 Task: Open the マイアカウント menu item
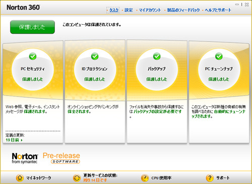click(150, 10)
